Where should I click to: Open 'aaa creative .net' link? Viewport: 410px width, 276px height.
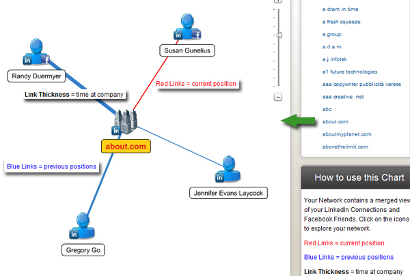[343, 97]
